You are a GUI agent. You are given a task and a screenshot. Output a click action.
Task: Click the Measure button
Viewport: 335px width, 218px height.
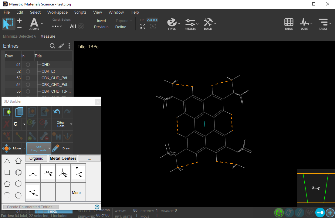(48, 36)
